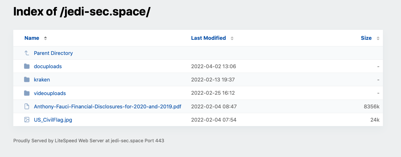Open the US_CivilFlag.jpg file link
Screen dimensions: 401x157
pyautogui.click(x=53, y=119)
